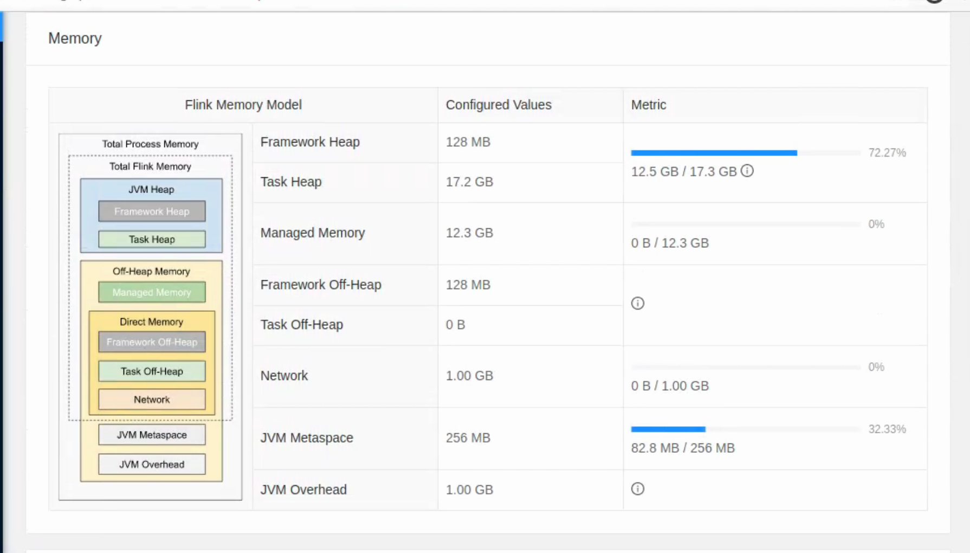The height and width of the screenshot is (553, 970).
Task: Click info icon next to 12.5 GB / 17.3 GB
Action: pos(747,171)
